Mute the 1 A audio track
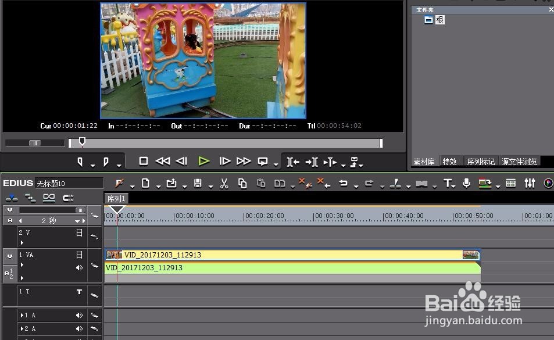Image resolution: width=554 pixels, height=340 pixels. 80,315
